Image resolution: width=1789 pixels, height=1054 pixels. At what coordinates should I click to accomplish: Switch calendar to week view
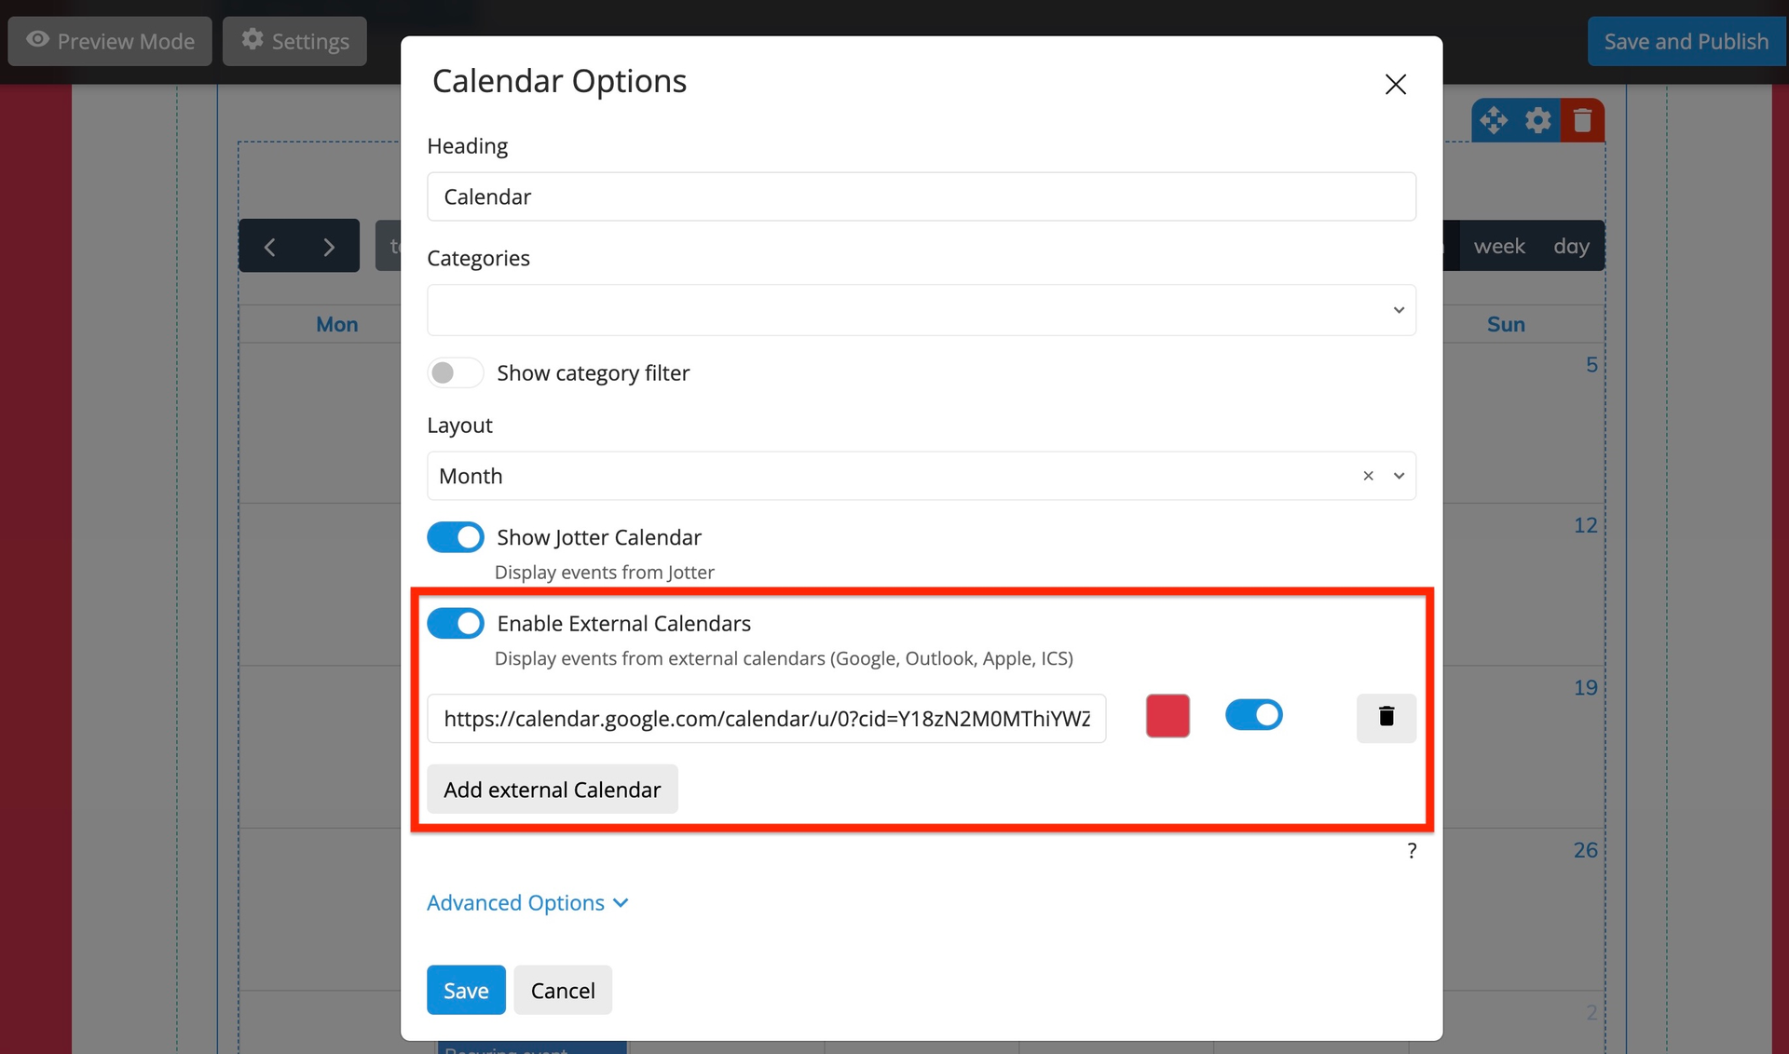click(1498, 247)
